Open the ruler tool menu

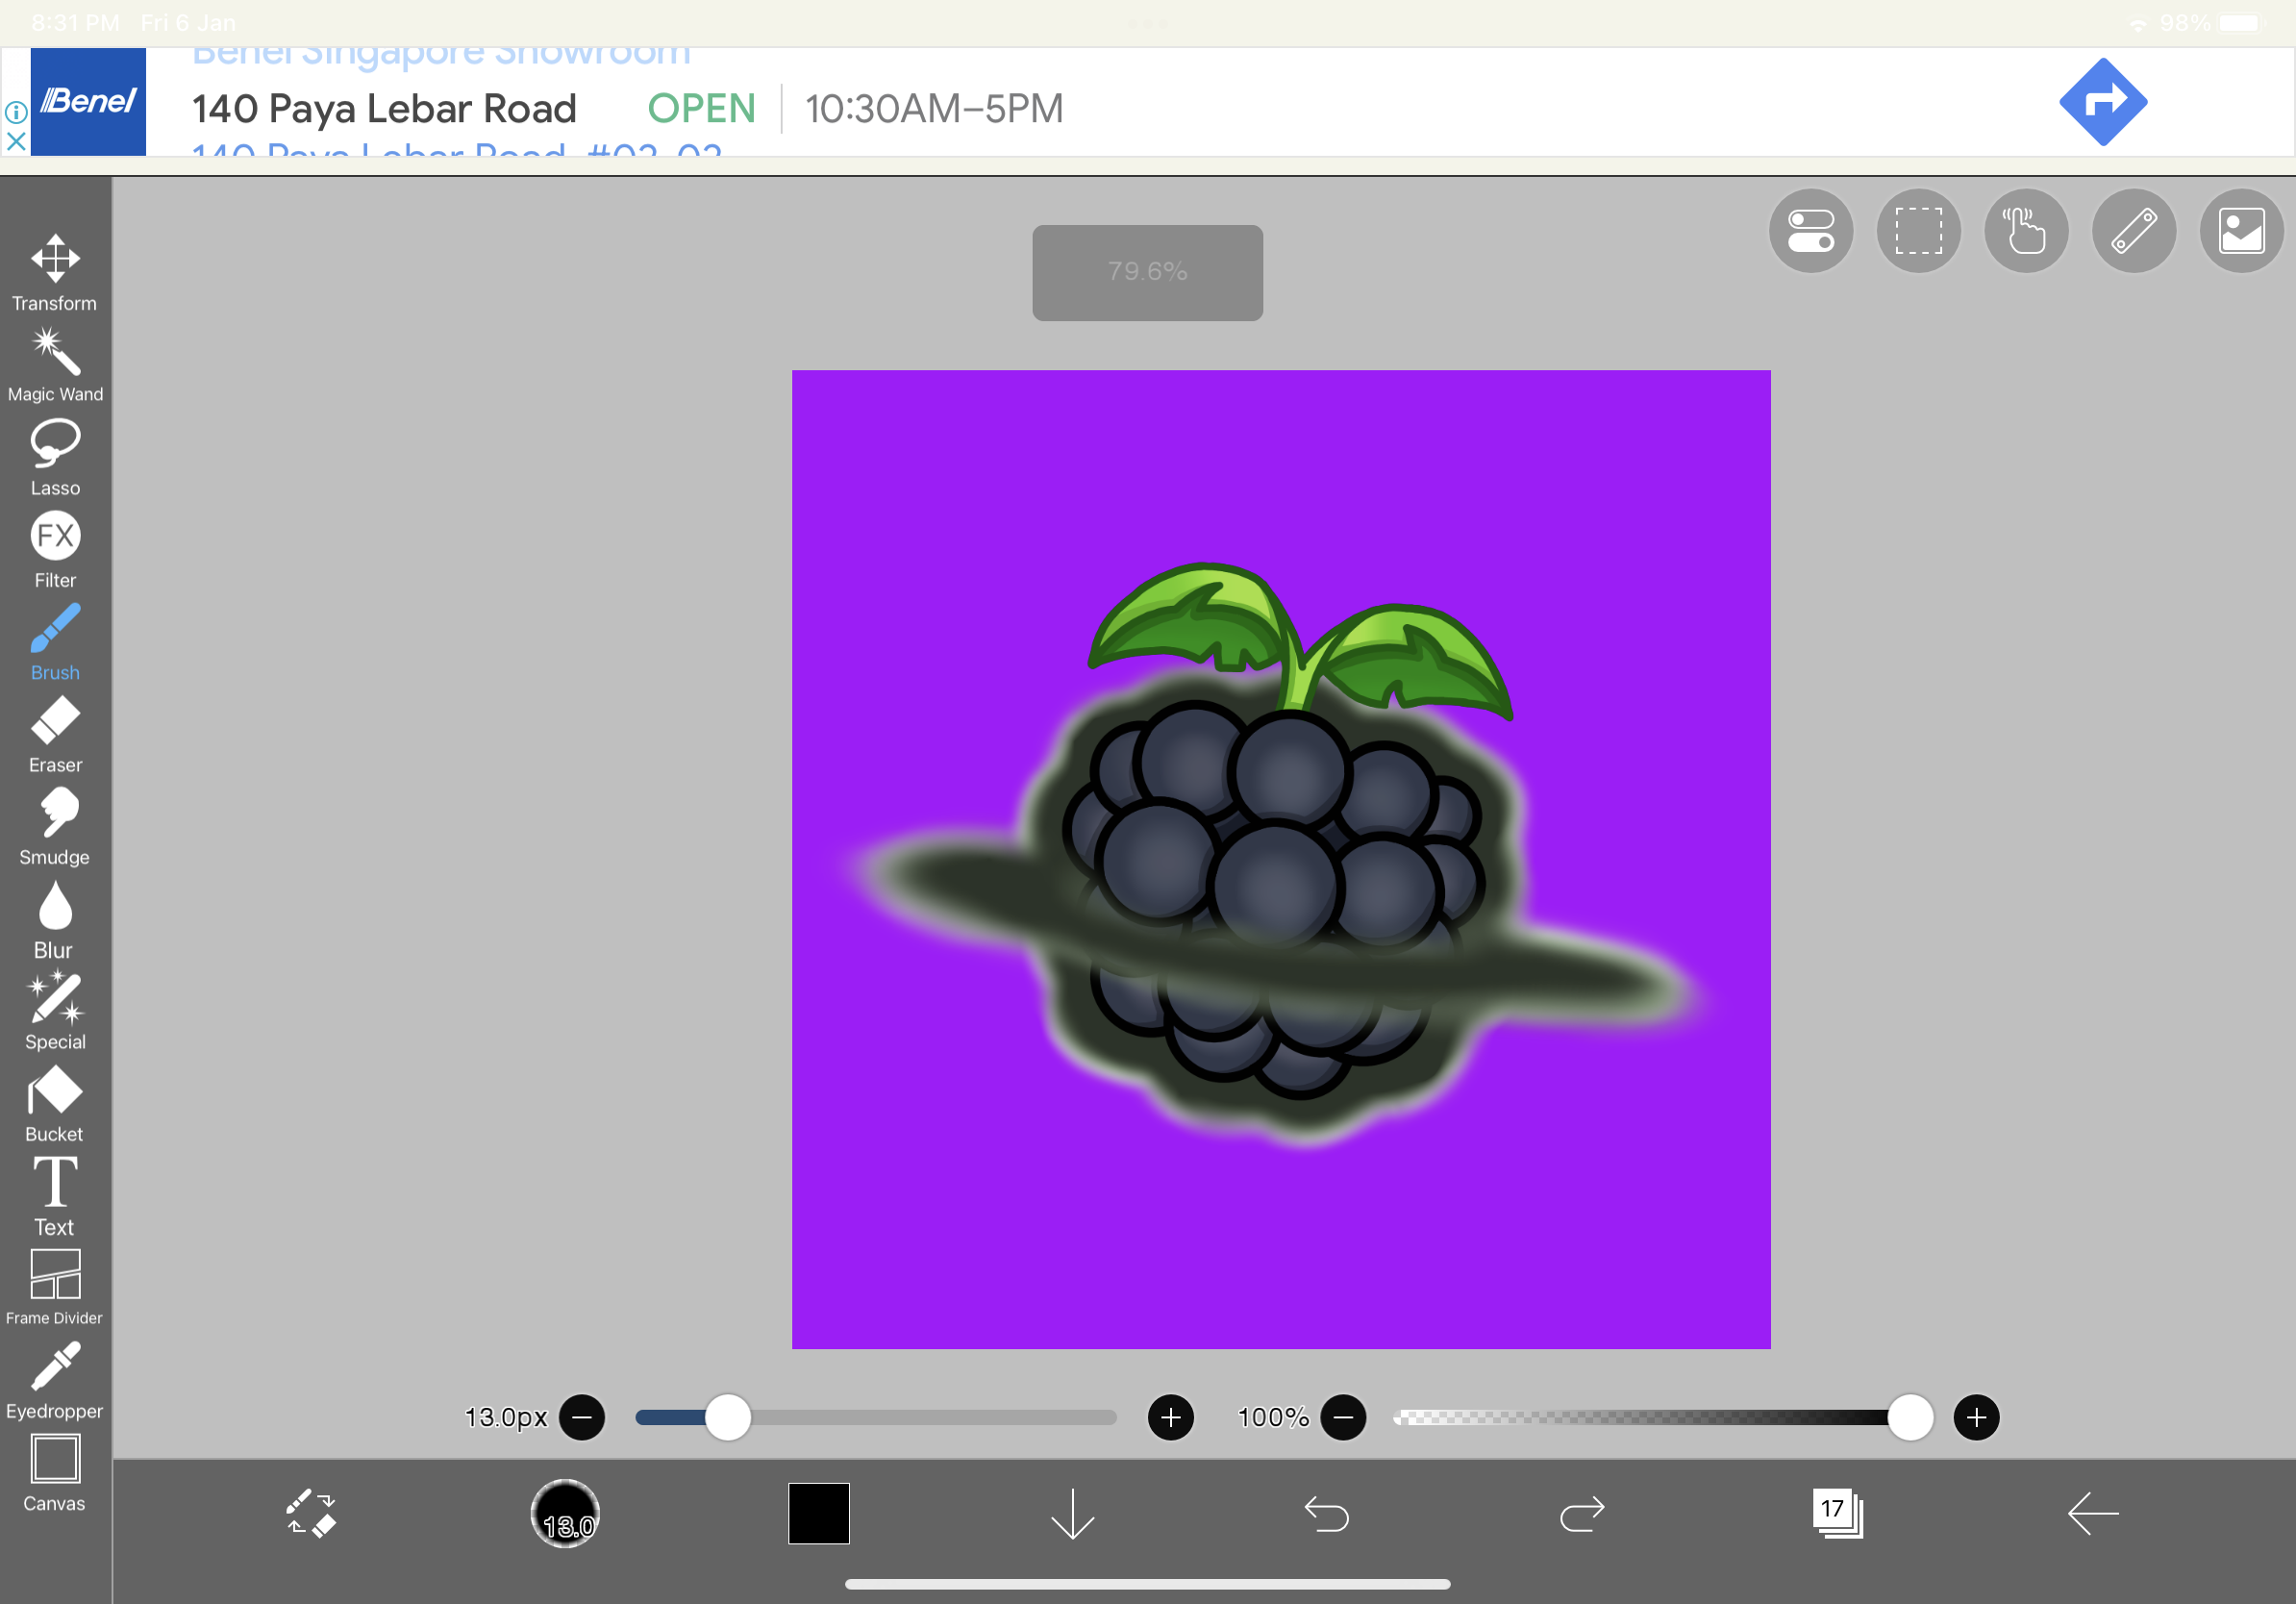pos(2133,231)
